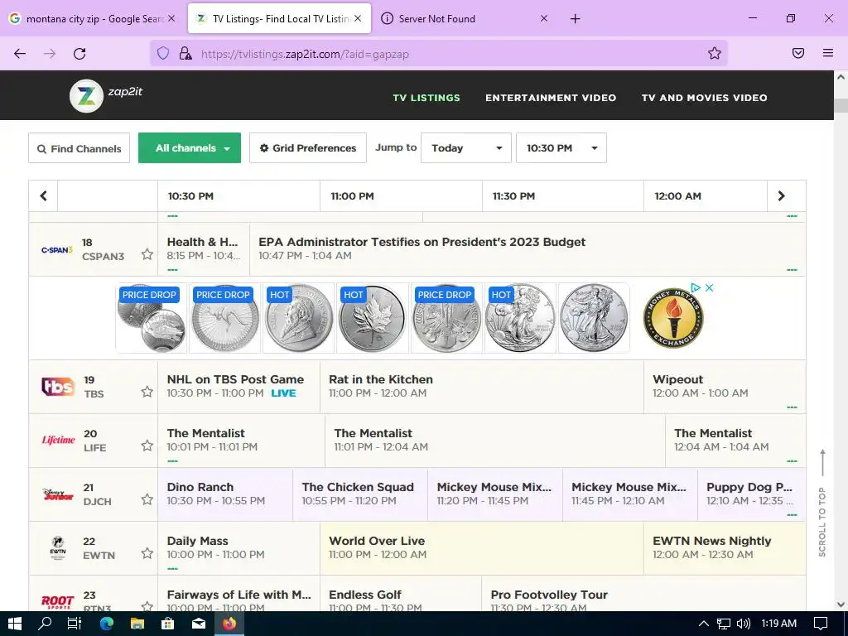Click the AdChoices icon on ad
Image resolution: width=848 pixels, height=636 pixels.
(696, 287)
